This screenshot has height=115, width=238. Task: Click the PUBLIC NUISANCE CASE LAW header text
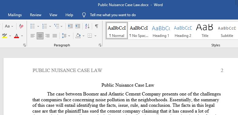tap(67, 70)
